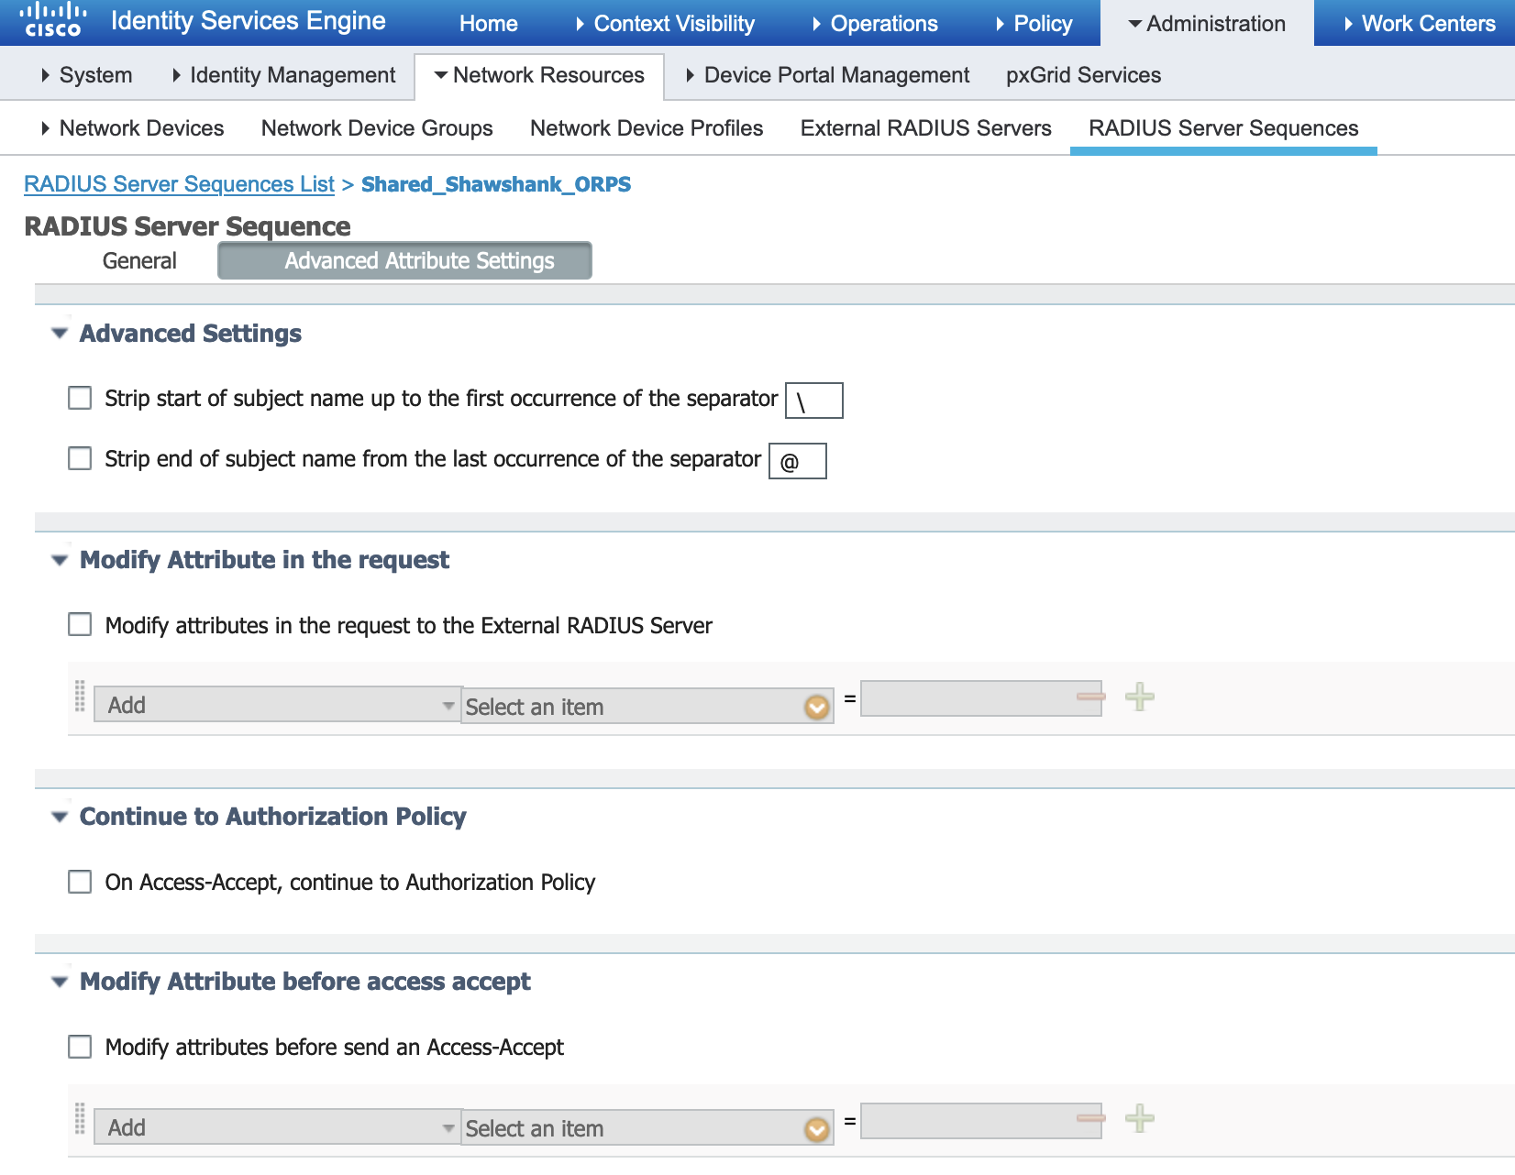
Task: Collapse the Advanced Settings section
Action: pyautogui.click(x=61, y=334)
